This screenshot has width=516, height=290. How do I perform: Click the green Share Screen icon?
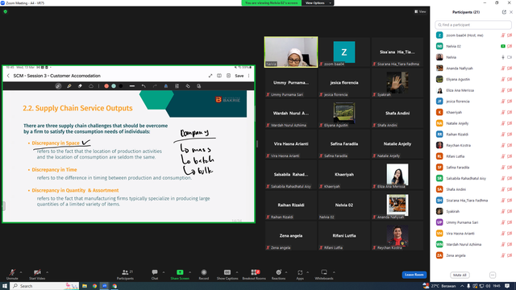click(x=180, y=272)
